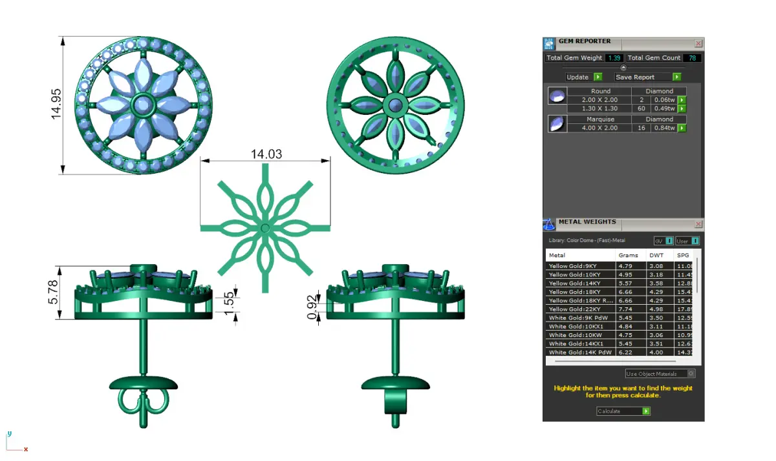Click the 1.30 X 1.30 size cell
776x461 pixels.
(x=599, y=108)
